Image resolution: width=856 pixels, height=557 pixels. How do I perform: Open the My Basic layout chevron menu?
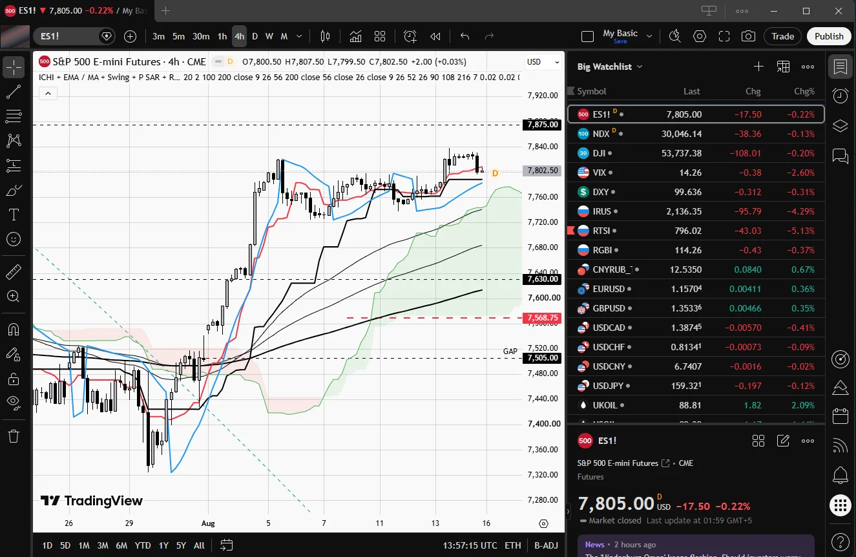(650, 36)
